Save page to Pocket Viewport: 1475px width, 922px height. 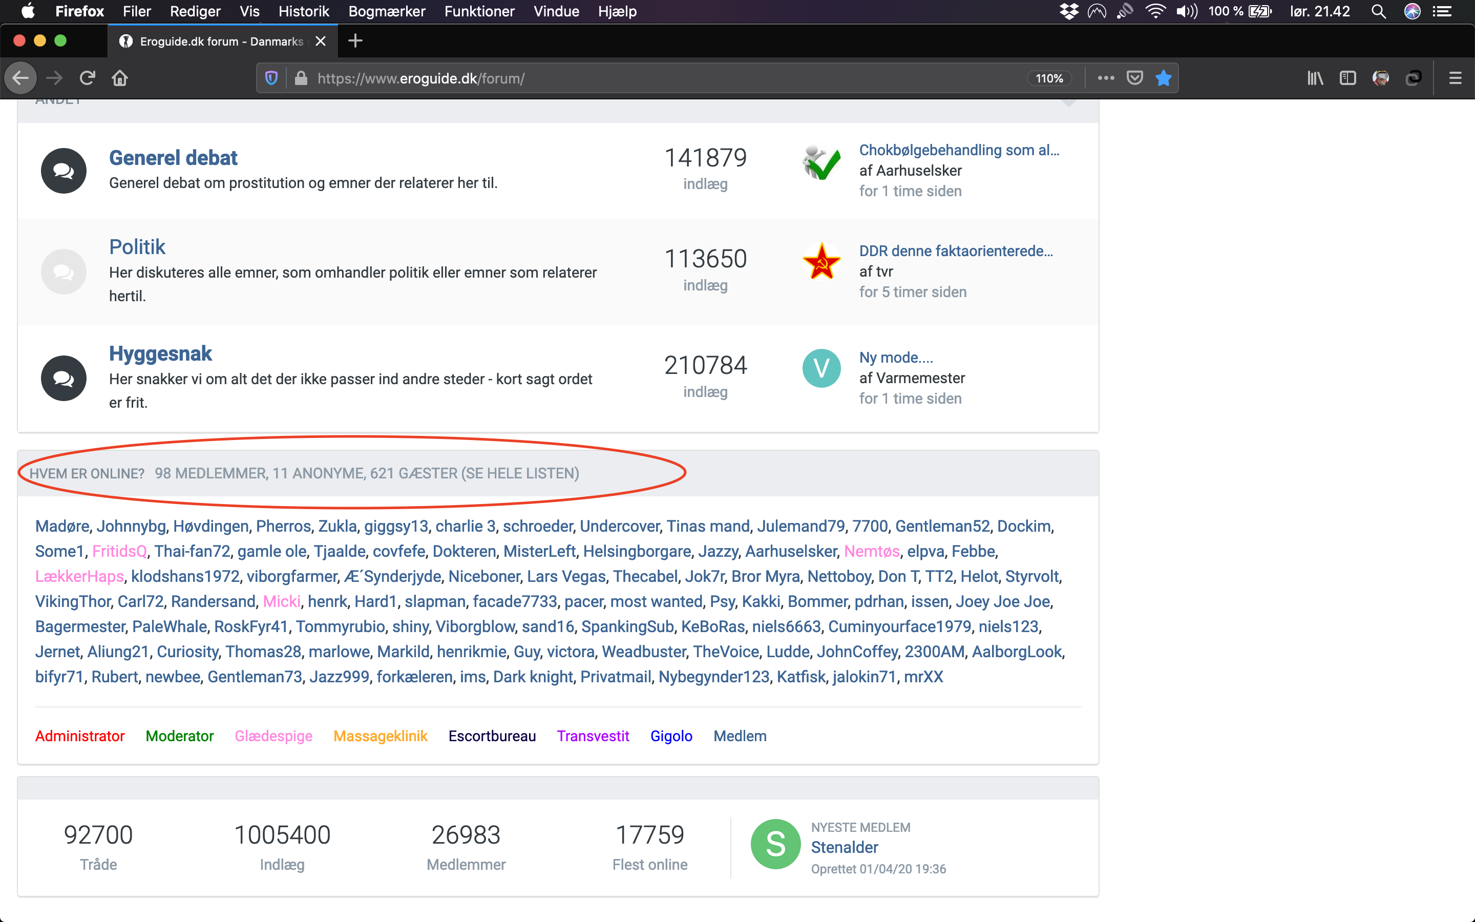click(1134, 78)
